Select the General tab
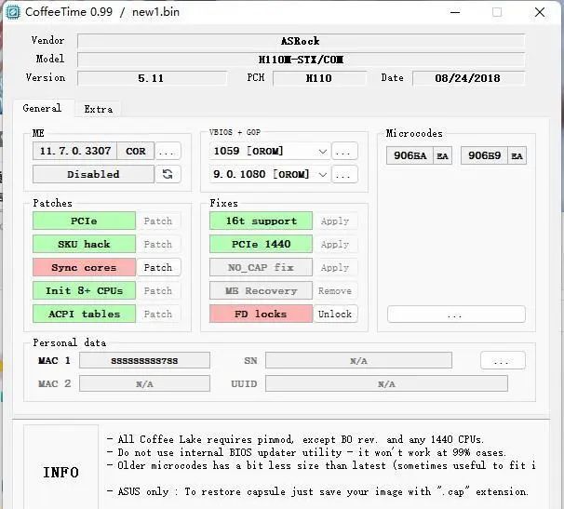Screen dimensions: 564x509 coord(42,108)
